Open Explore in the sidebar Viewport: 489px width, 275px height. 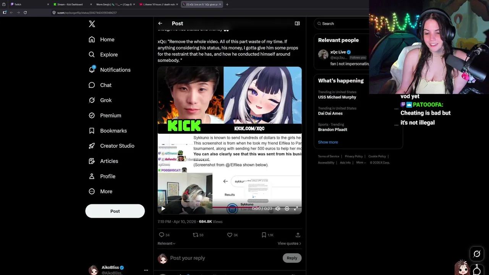(x=103, y=55)
